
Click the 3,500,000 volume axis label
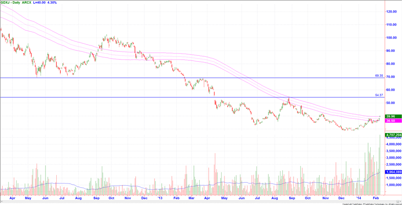(x=394, y=151)
